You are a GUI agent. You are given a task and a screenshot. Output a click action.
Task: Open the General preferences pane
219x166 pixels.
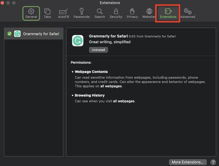coord(31,13)
